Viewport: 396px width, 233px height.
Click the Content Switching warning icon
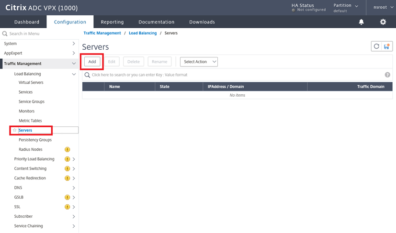click(67, 168)
